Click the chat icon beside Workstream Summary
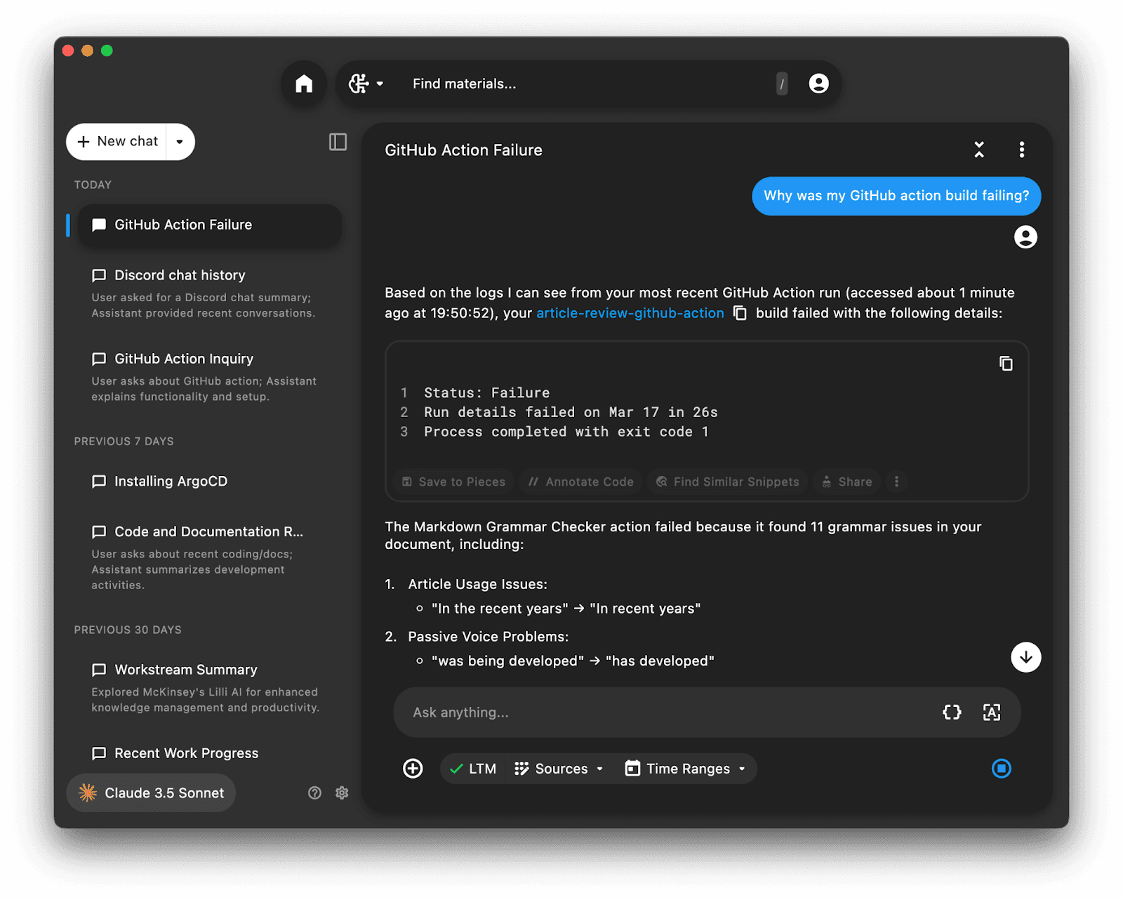The image size is (1123, 900). point(99,670)
